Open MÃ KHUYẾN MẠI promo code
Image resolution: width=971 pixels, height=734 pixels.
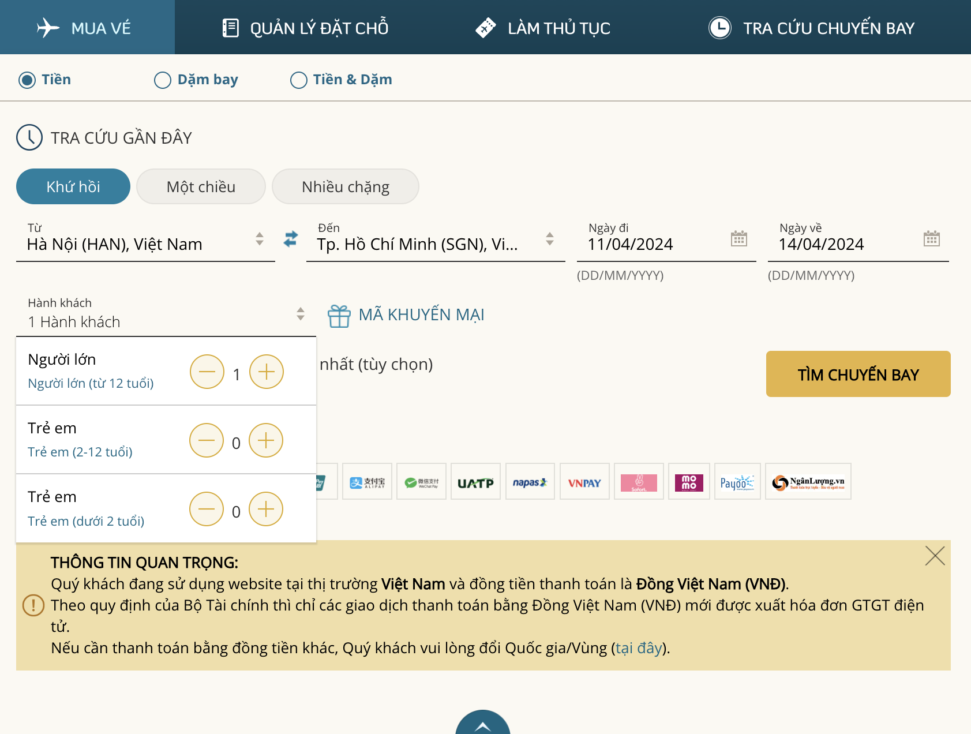pos(422,314)
